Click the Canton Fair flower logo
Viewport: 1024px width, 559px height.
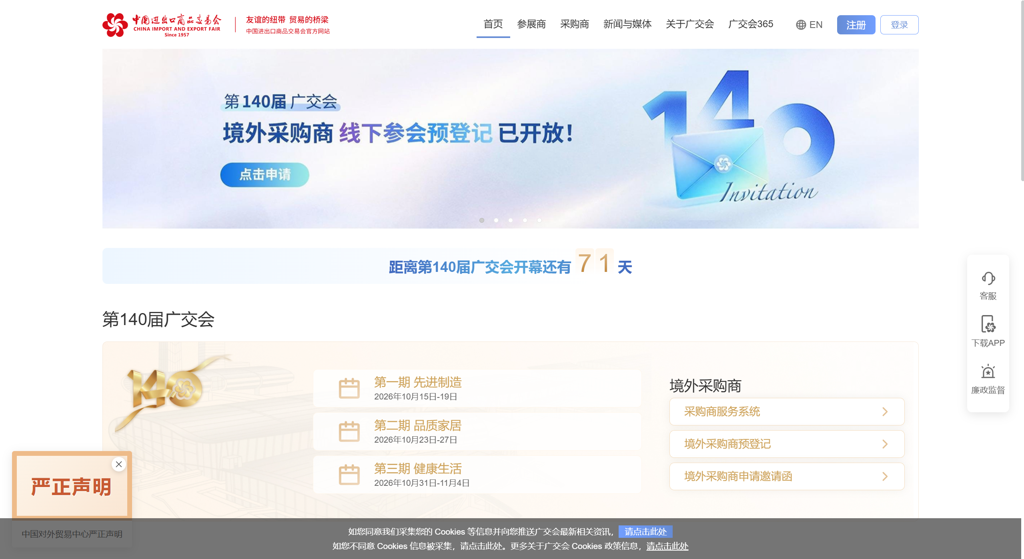[x=115, y=25]
